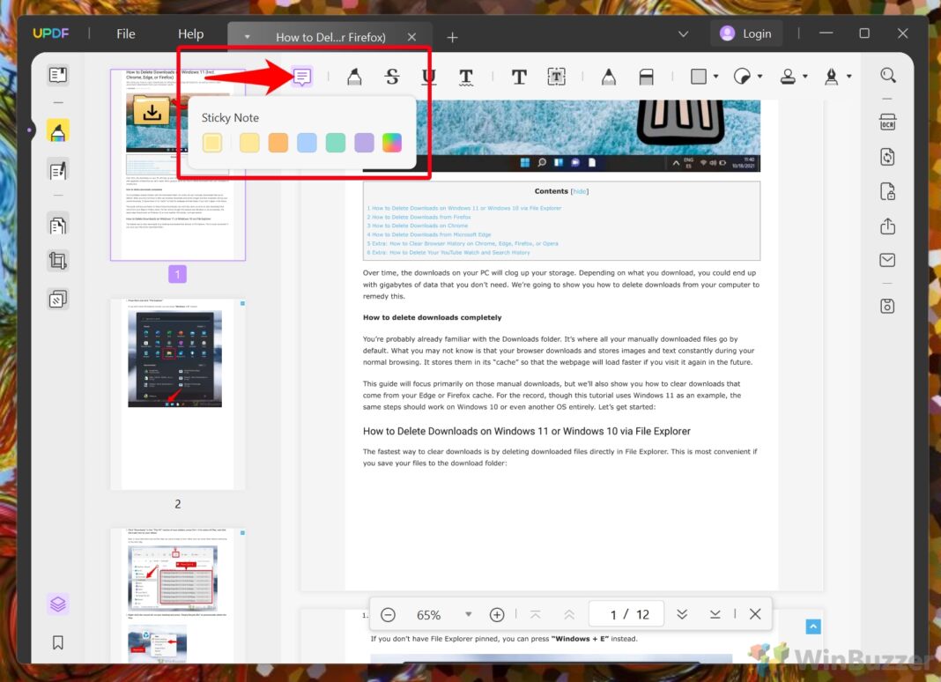Viewport: 941px width, 682px height.
Task: Expand the rectangle shape dropdown
Action: click(715, 78)
